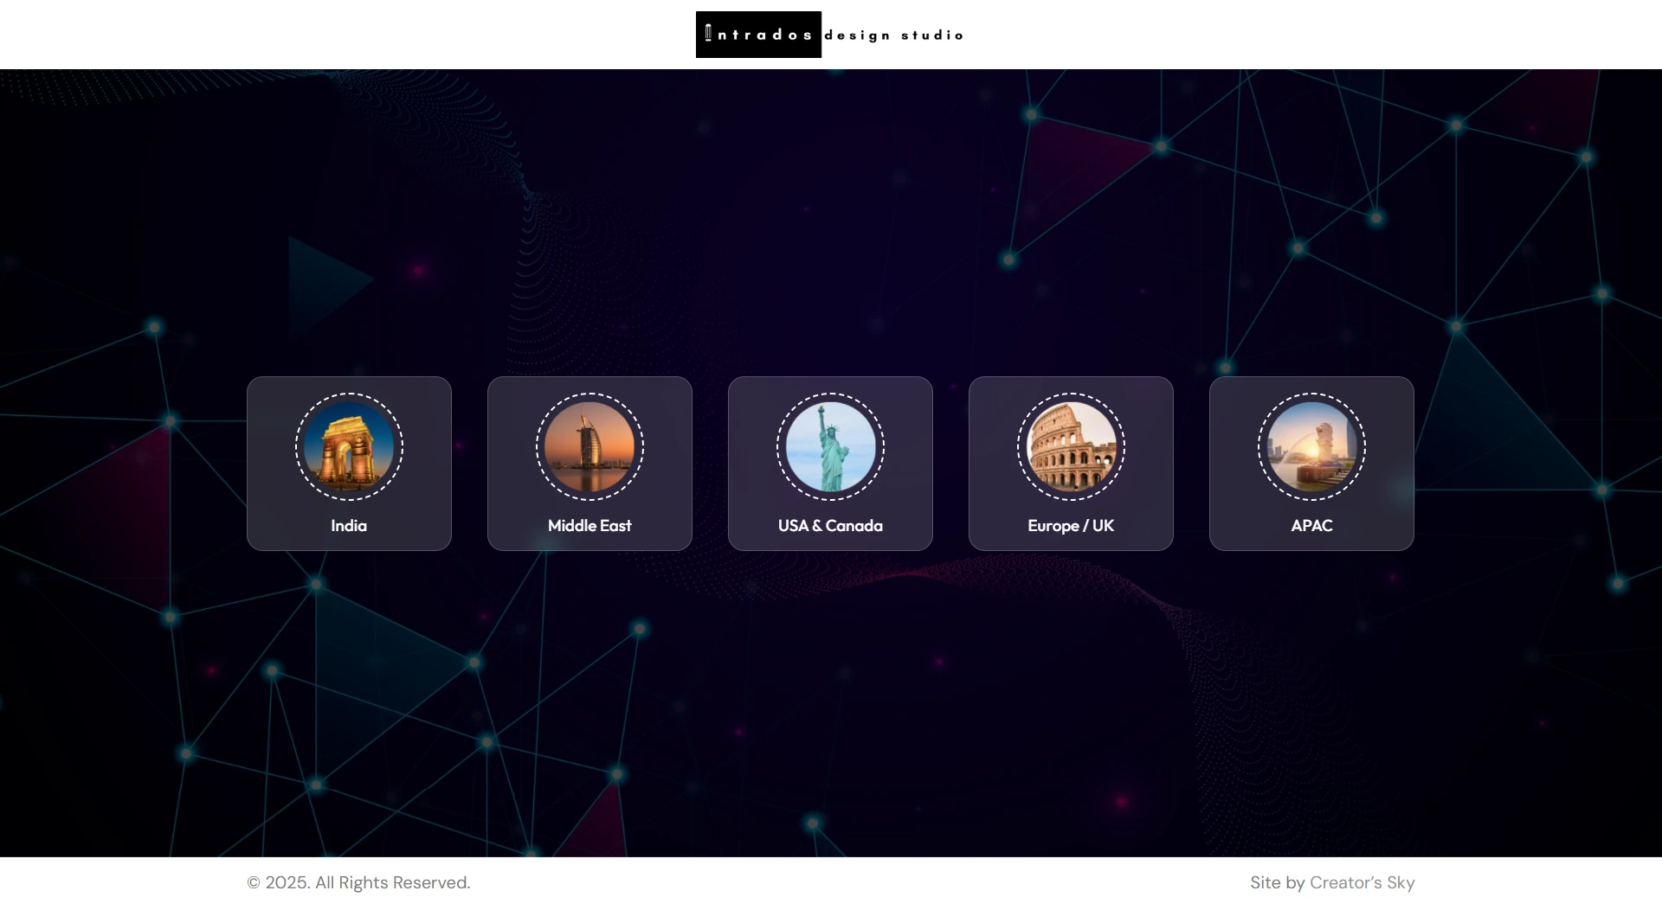
Task: Click the dark network-pattern hero background
Action: pyautogui.click(x=831, y=216)
